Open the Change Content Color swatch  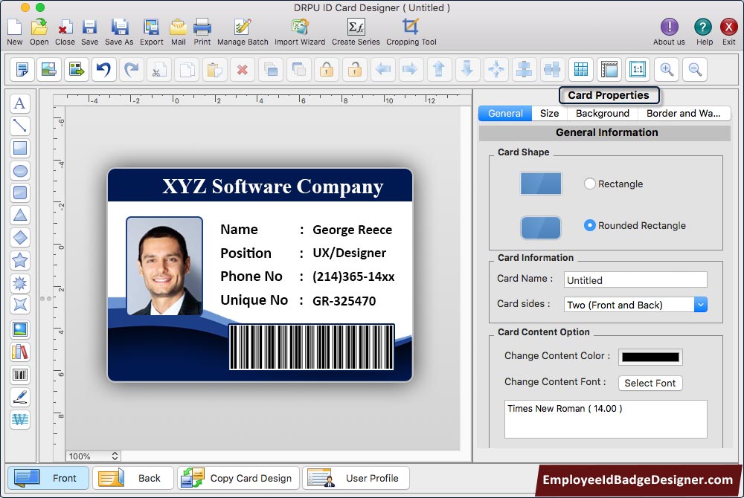(650, 357)
